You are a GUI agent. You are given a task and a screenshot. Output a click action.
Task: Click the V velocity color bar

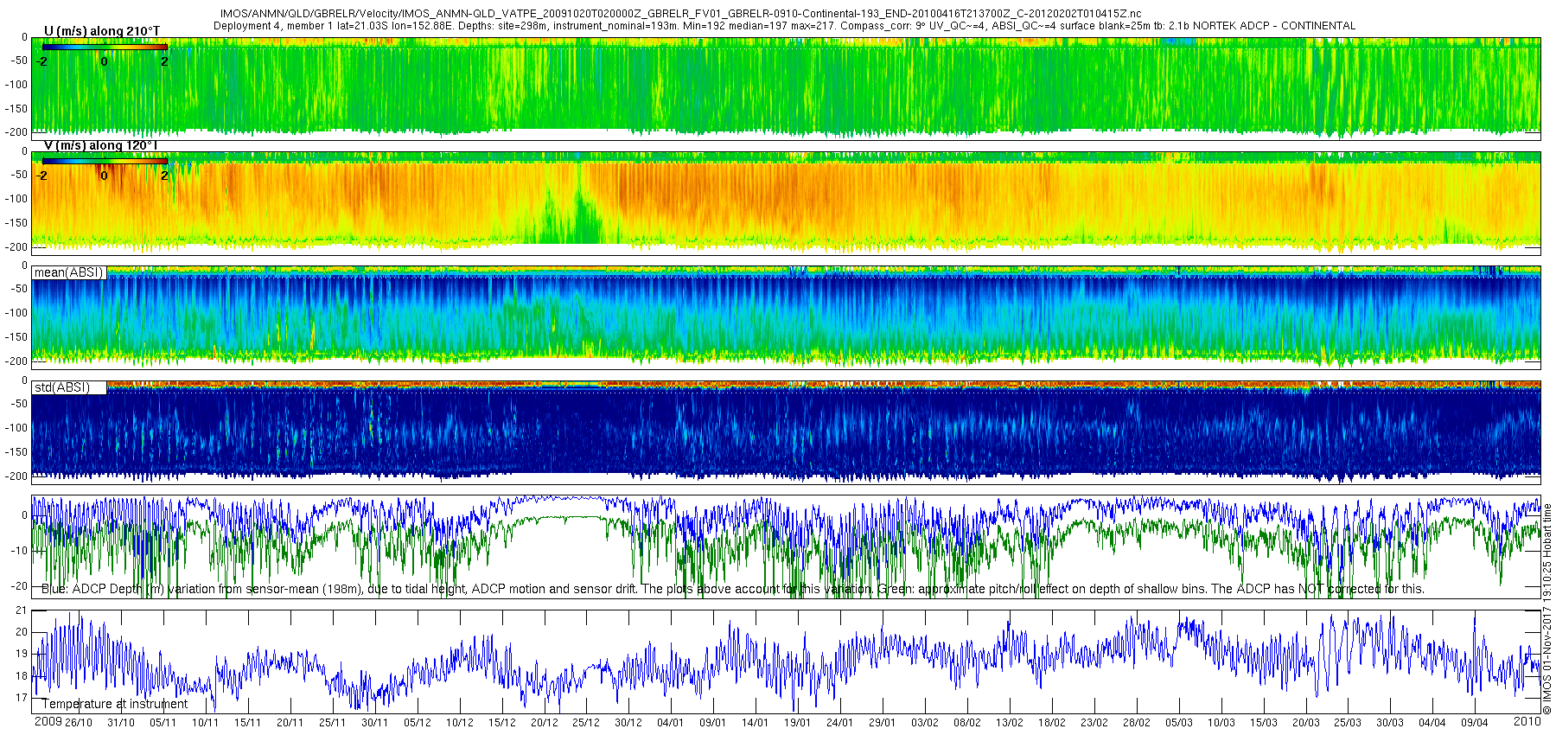[105, 162]
